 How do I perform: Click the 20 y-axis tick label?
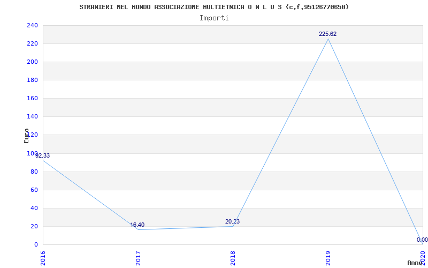[x=34, y=226]
